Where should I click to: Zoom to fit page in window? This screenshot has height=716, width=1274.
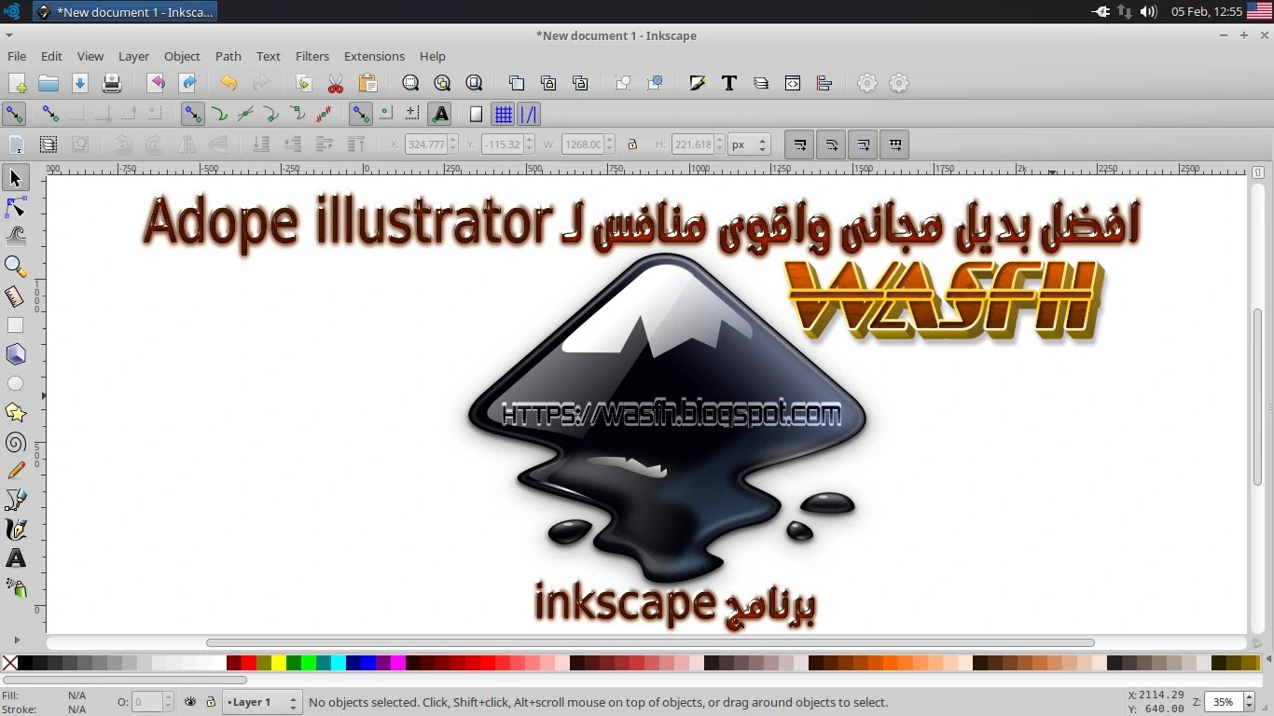click(474, 83)
